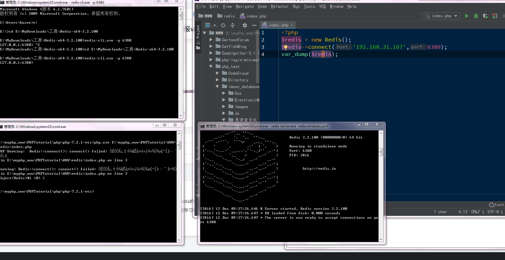Click the index.php file breadcrumb
This screenshot has height=260, width=505.
[253, 16]
